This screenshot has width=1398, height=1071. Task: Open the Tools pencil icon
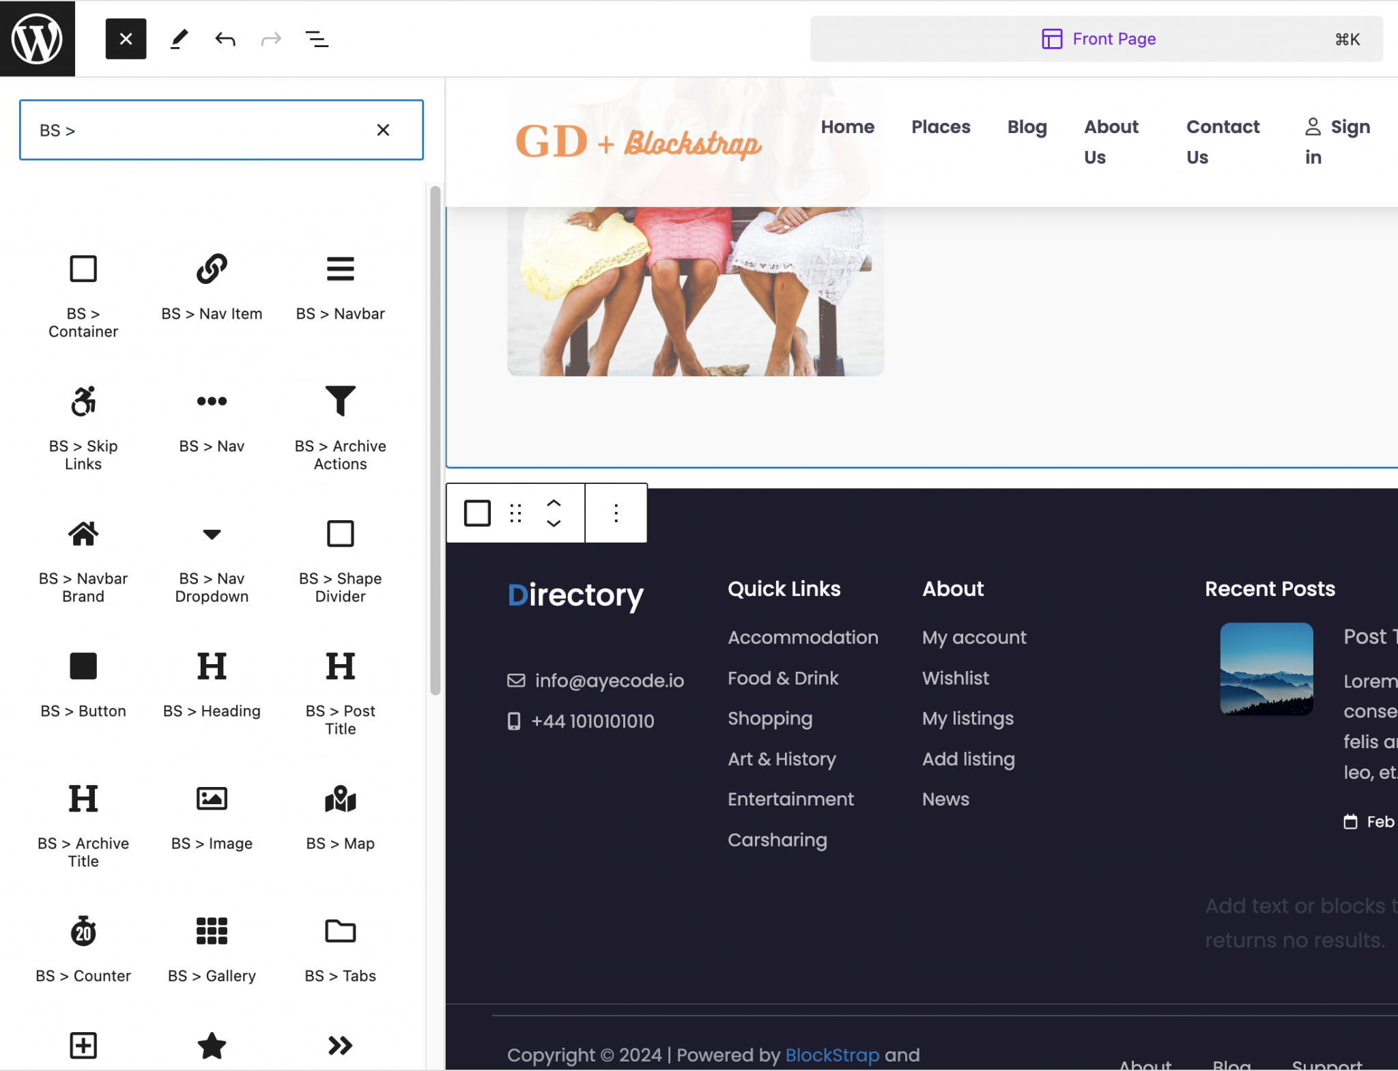tap(178, 38)
